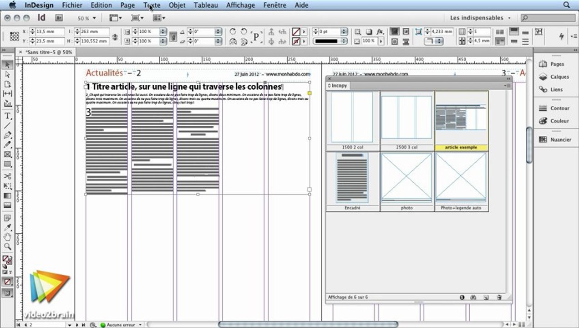Image resolution: width=579 pixels, height=328 pixels.
Task: Select the Gradient Swatch tool
Action: [7, 195]
